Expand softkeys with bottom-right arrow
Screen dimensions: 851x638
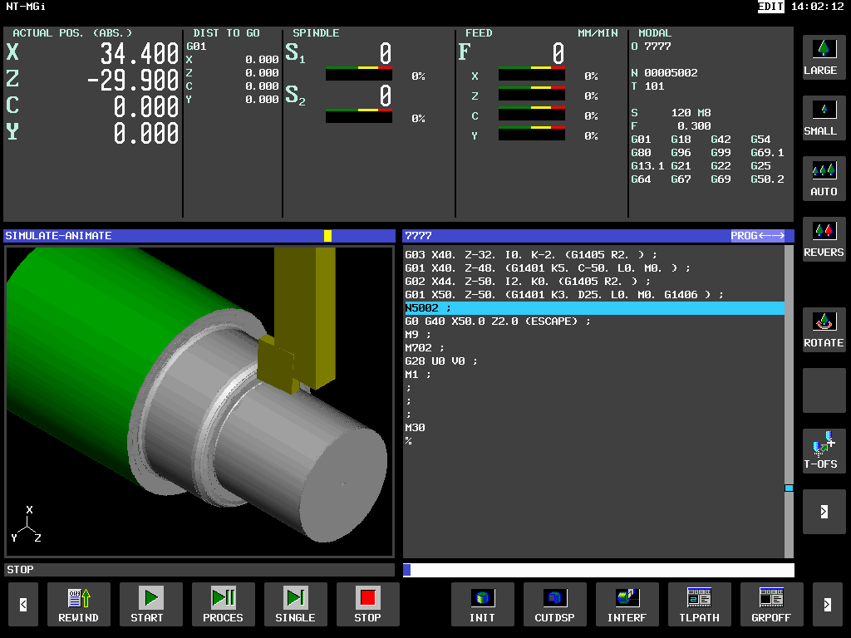pyautogui.click(x=827, y=604)
